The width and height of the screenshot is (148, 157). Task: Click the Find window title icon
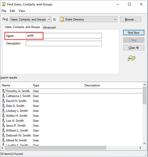[x=4, y=4]
